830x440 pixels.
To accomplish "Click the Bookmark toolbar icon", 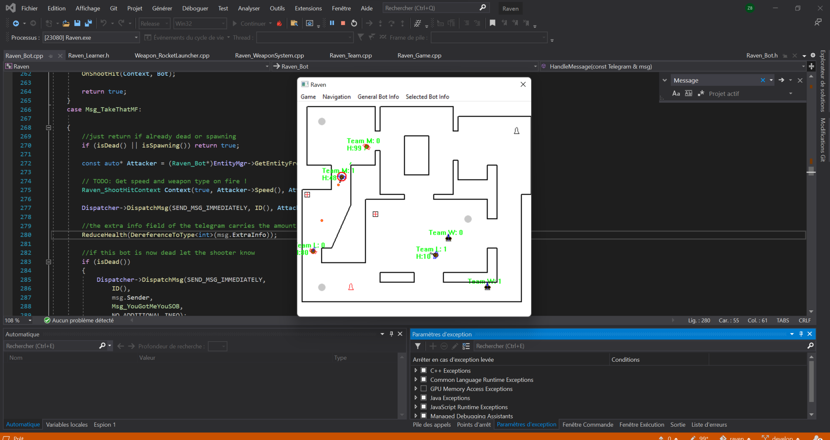I will point(492,23).
